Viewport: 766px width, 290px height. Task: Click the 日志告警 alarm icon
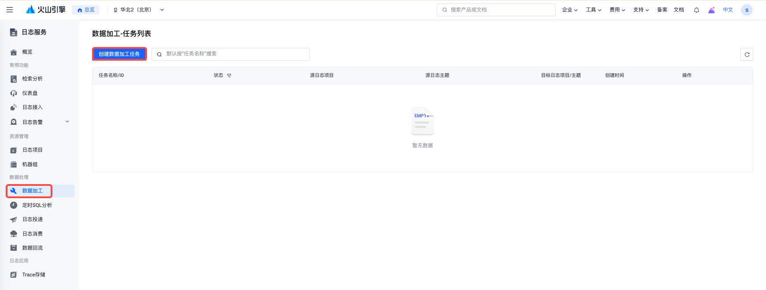coord(14,122)
